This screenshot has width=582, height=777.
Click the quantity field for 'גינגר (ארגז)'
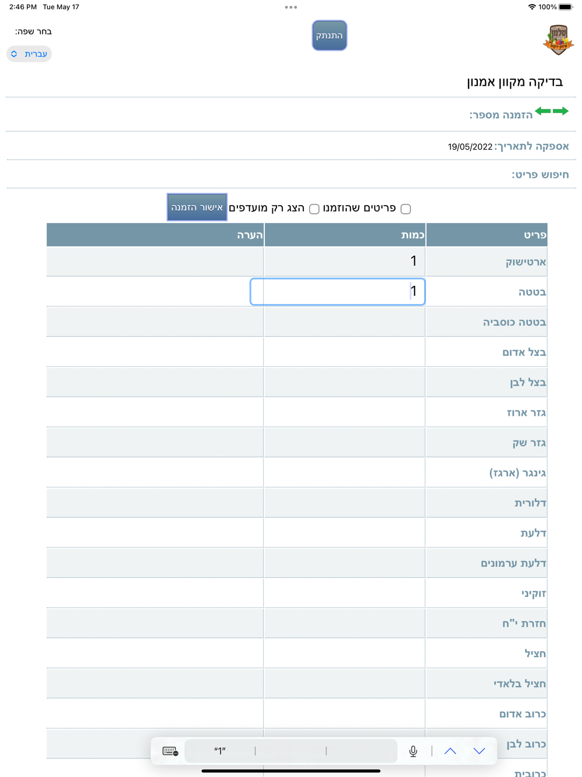(345, 472)
